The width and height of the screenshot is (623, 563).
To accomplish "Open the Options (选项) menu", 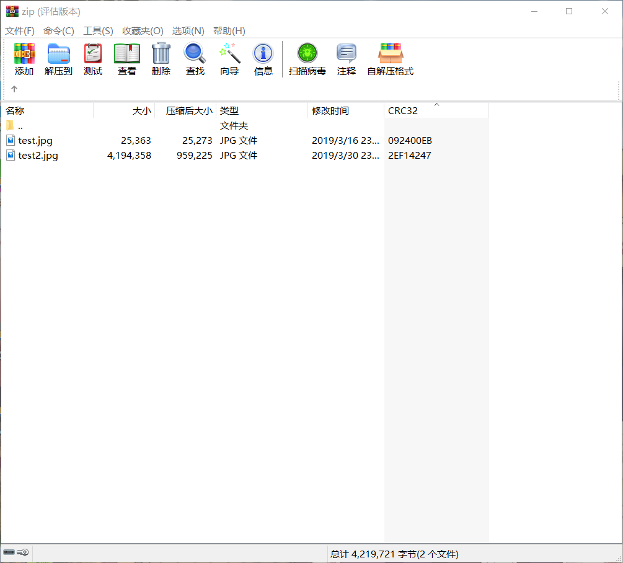I will click(x=188, y=31).
